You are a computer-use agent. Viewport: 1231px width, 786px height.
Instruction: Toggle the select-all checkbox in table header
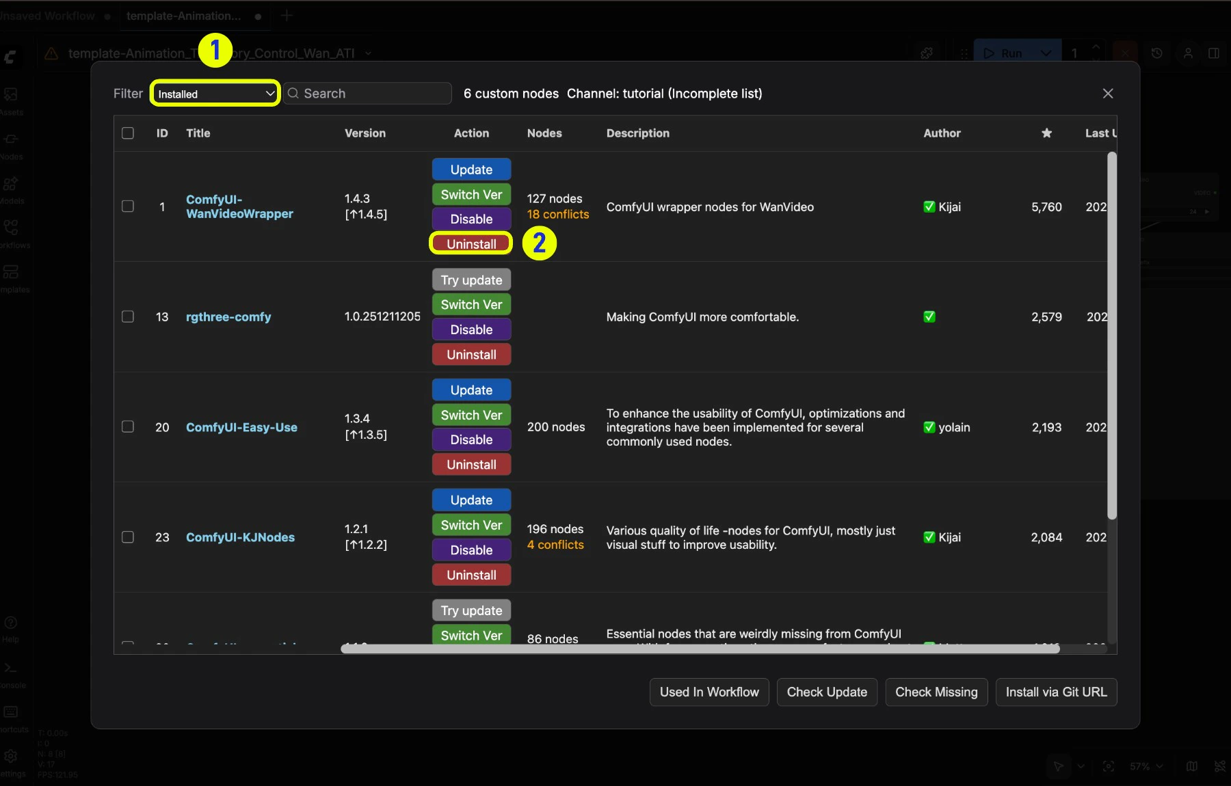pyautogui.click(x=128, y=133)
